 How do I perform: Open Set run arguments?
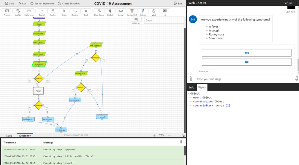pos(42,3)
